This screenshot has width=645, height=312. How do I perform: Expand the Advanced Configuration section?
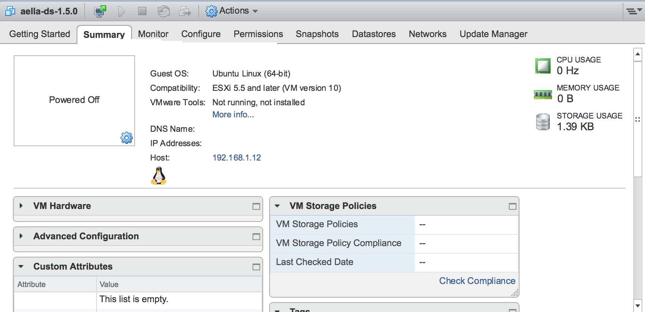[21, 236]
